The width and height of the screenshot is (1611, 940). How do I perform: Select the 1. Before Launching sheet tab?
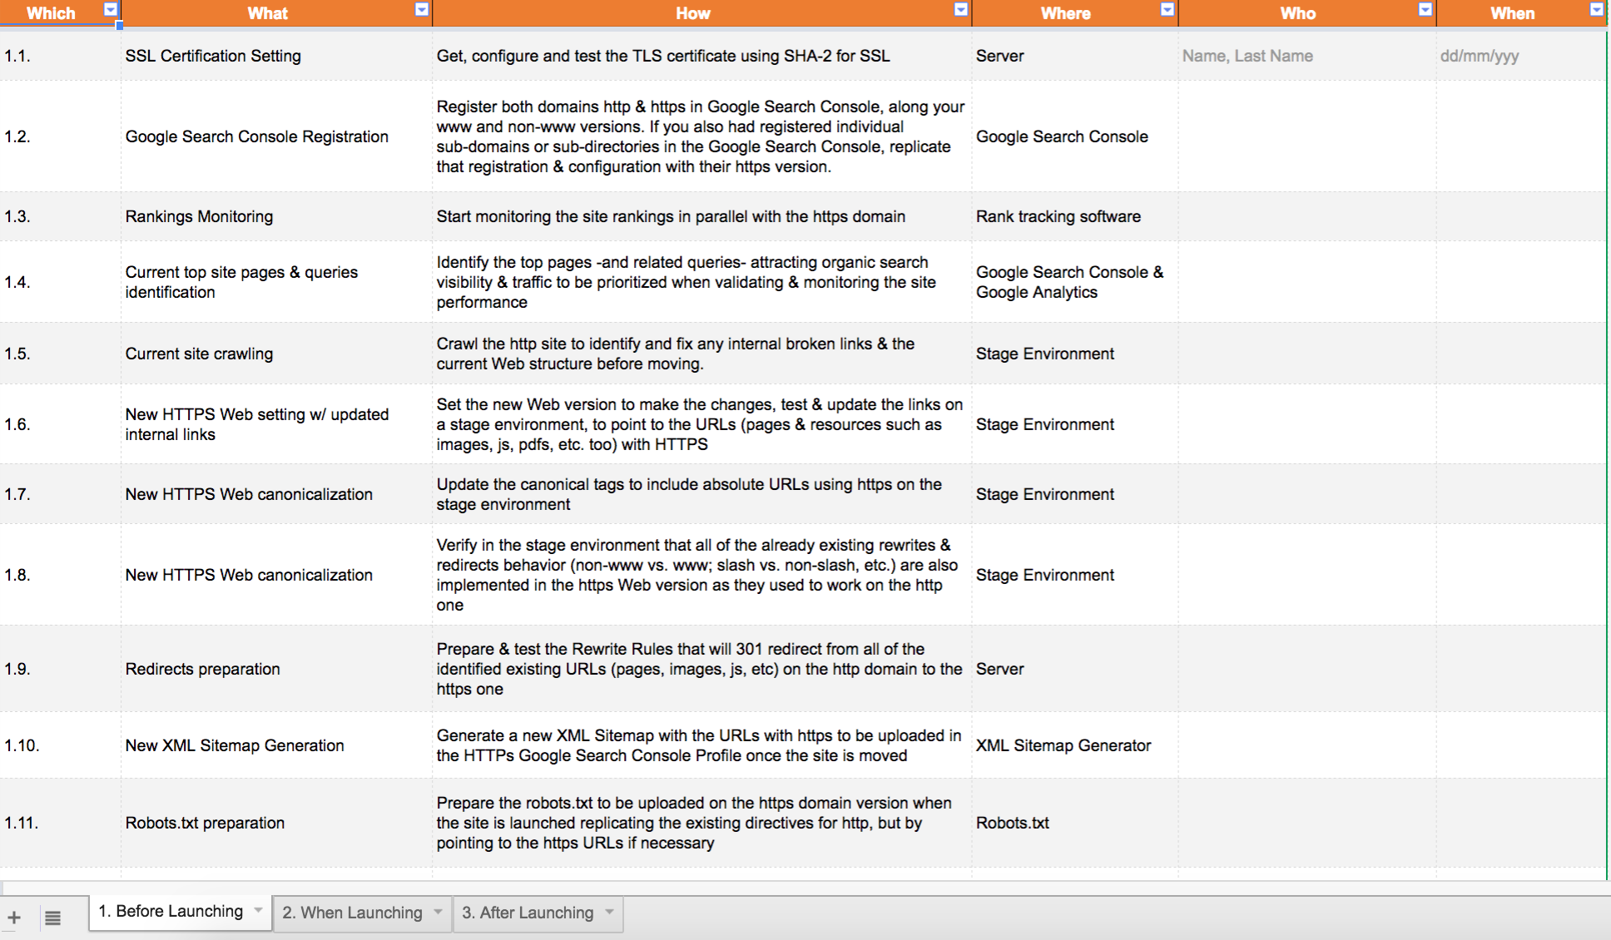tap(171, 911)
